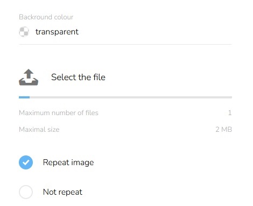Click the empty circle beside Not repeat
The image size is (253, 206).
(x=26, y=192)
